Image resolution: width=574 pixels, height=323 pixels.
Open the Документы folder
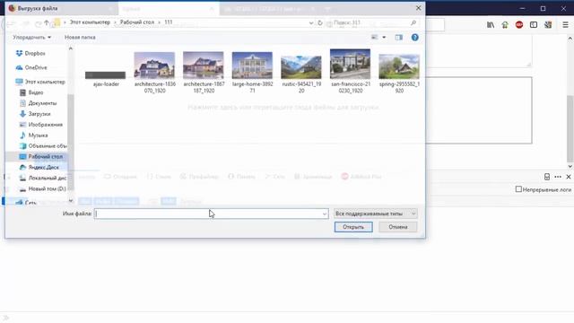[x=38, y=103]
